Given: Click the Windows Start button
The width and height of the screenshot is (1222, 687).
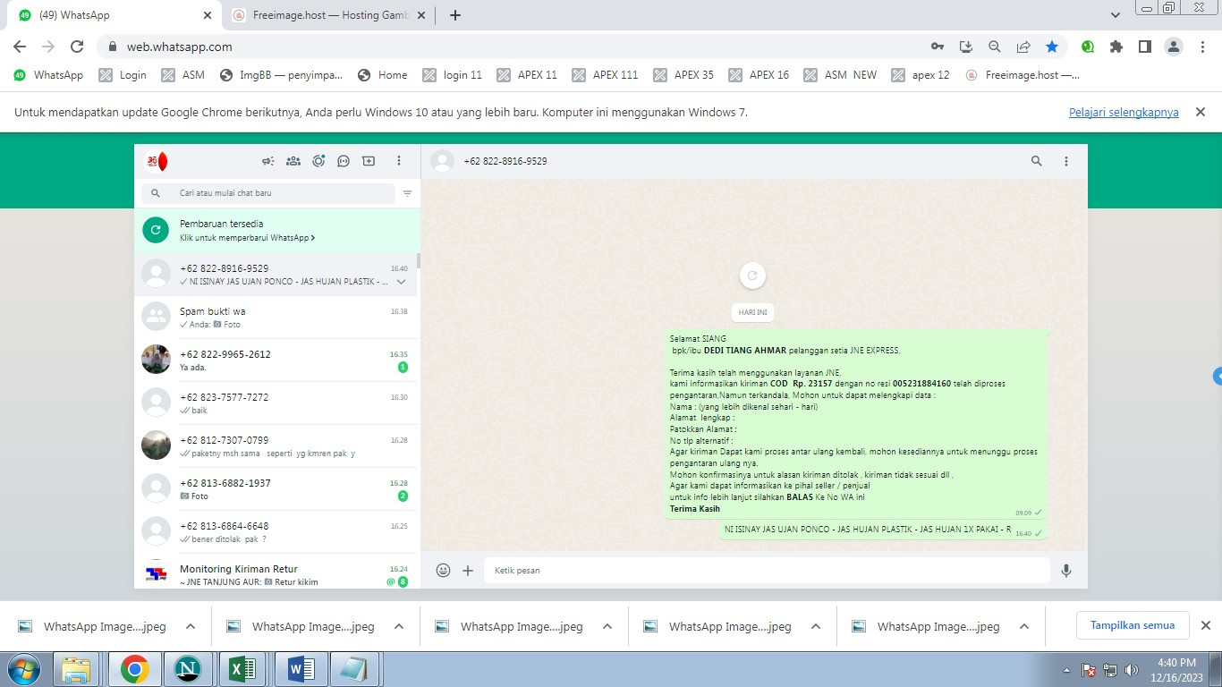Looking at the screenshot, I should 24,669.
